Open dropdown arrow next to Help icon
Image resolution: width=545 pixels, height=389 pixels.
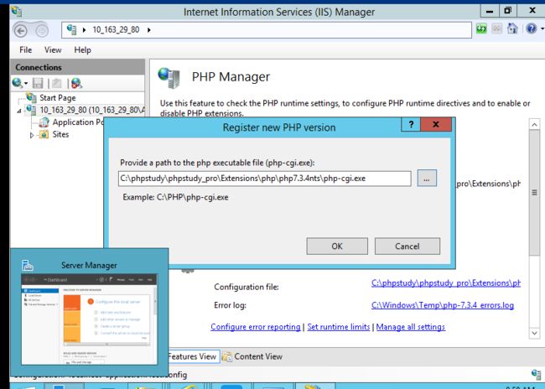coord(542,29)
